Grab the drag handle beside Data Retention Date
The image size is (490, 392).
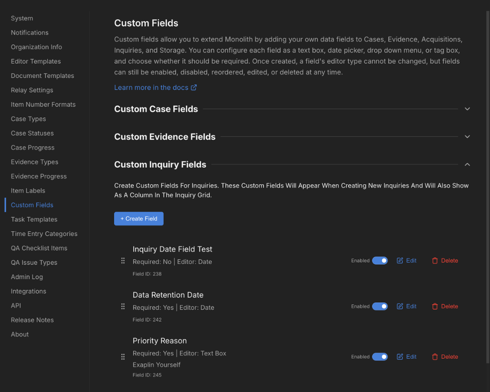(123, 306)
